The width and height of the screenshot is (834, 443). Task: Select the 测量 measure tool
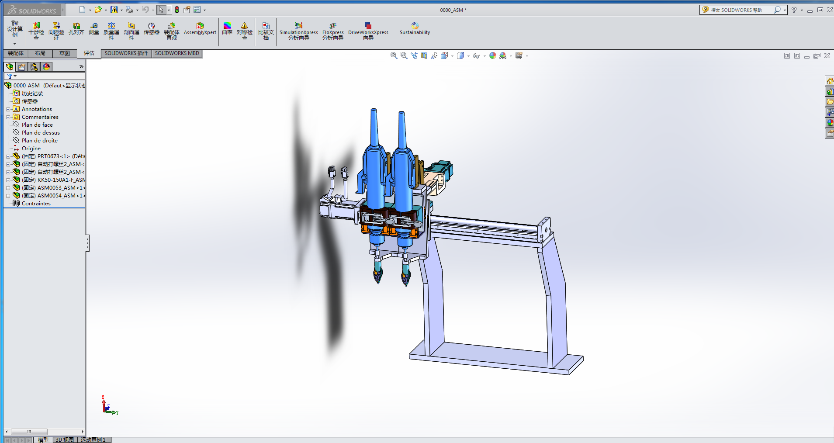[94, 29]
